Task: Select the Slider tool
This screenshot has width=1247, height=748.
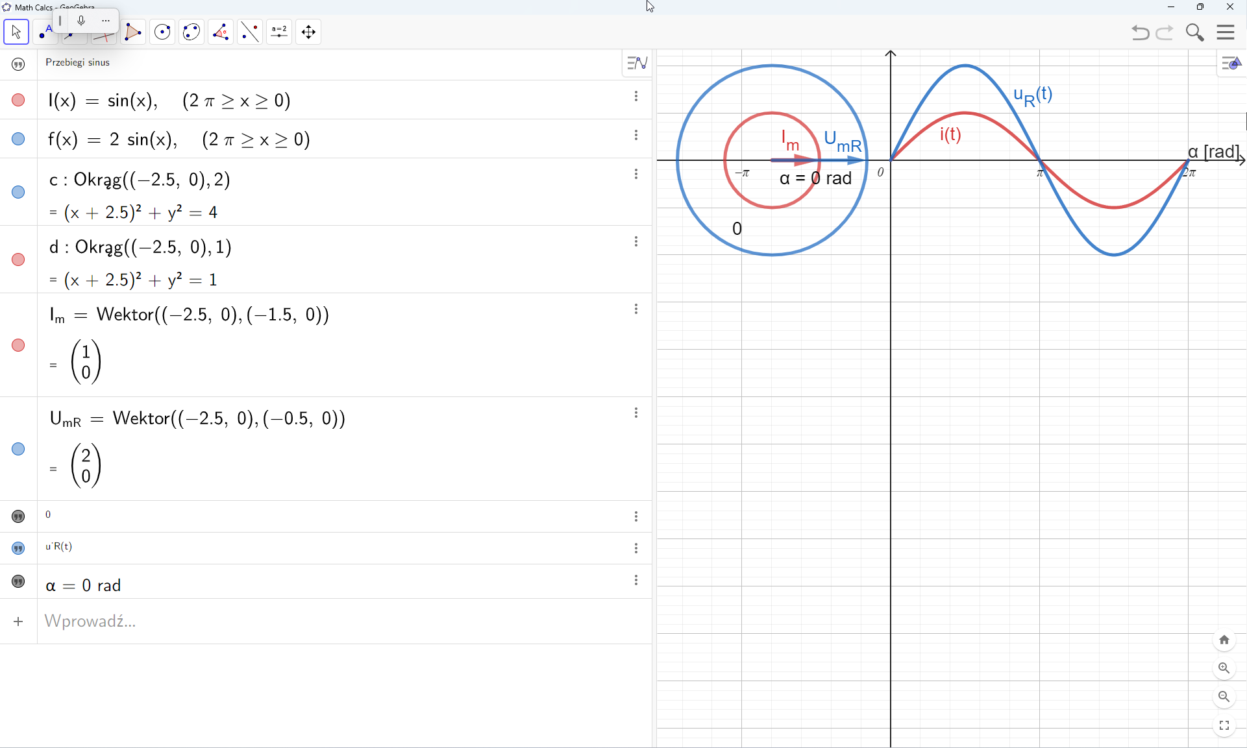Action: [278, 32]
